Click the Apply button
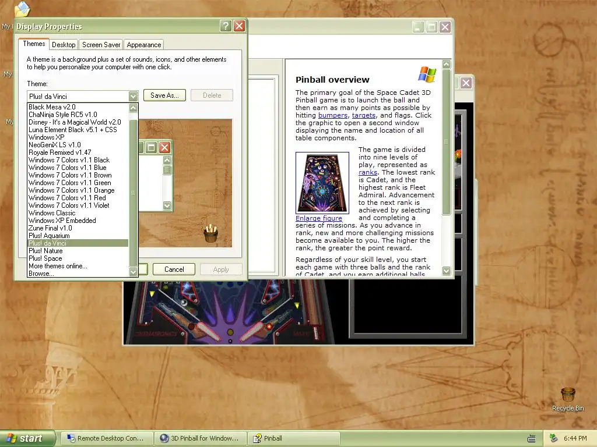Screen dimensions: 597x447 (221, 269)
